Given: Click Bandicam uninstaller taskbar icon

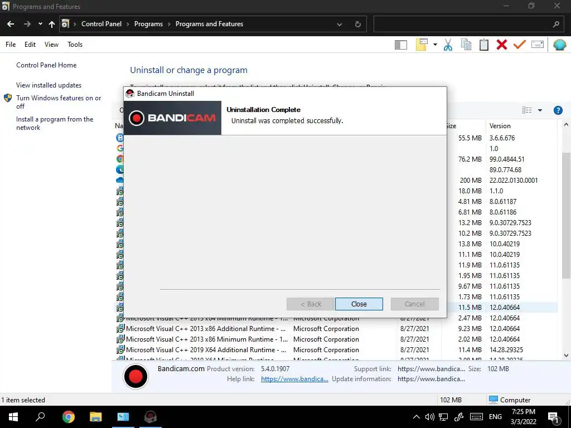Looking at the screenshot, I should pos(150,417).
